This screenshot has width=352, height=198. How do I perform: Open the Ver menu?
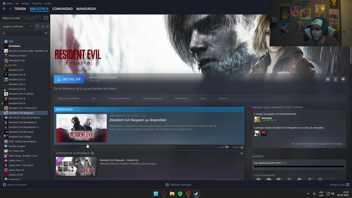coord(17,3)
